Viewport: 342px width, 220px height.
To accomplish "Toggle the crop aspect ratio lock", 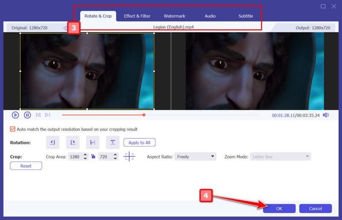I will click(x=93, y=157).
